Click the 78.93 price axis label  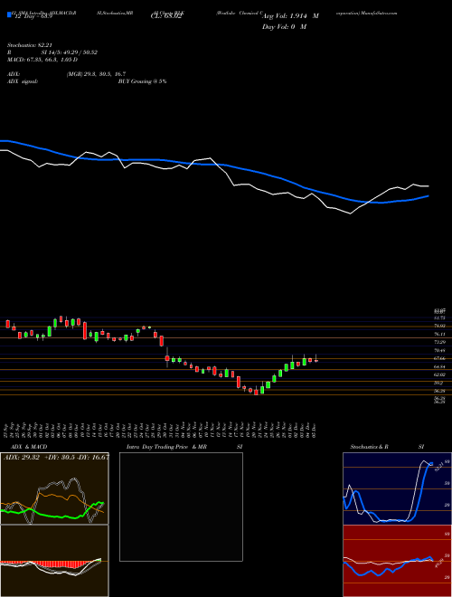[440, 326]
